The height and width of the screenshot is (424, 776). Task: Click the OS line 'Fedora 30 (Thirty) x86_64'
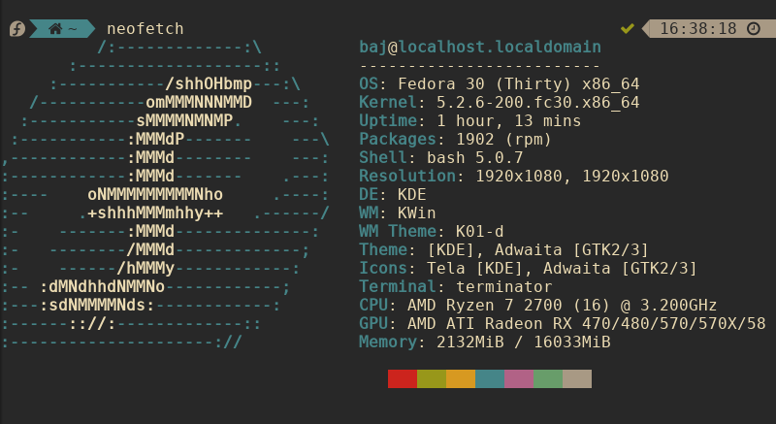tap(519, 84)
